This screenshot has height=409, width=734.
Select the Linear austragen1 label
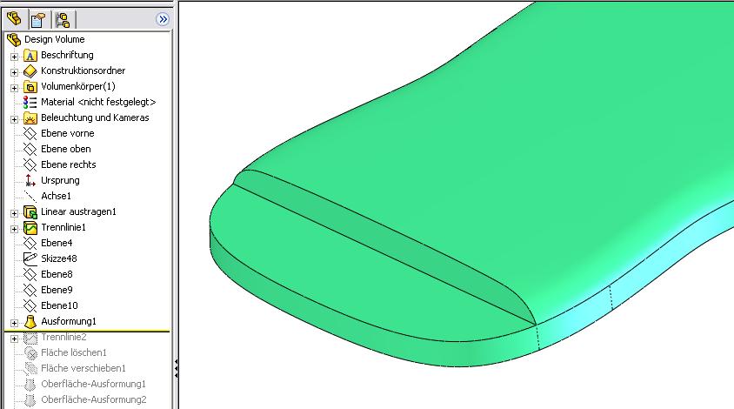click(x=78, y=211)
